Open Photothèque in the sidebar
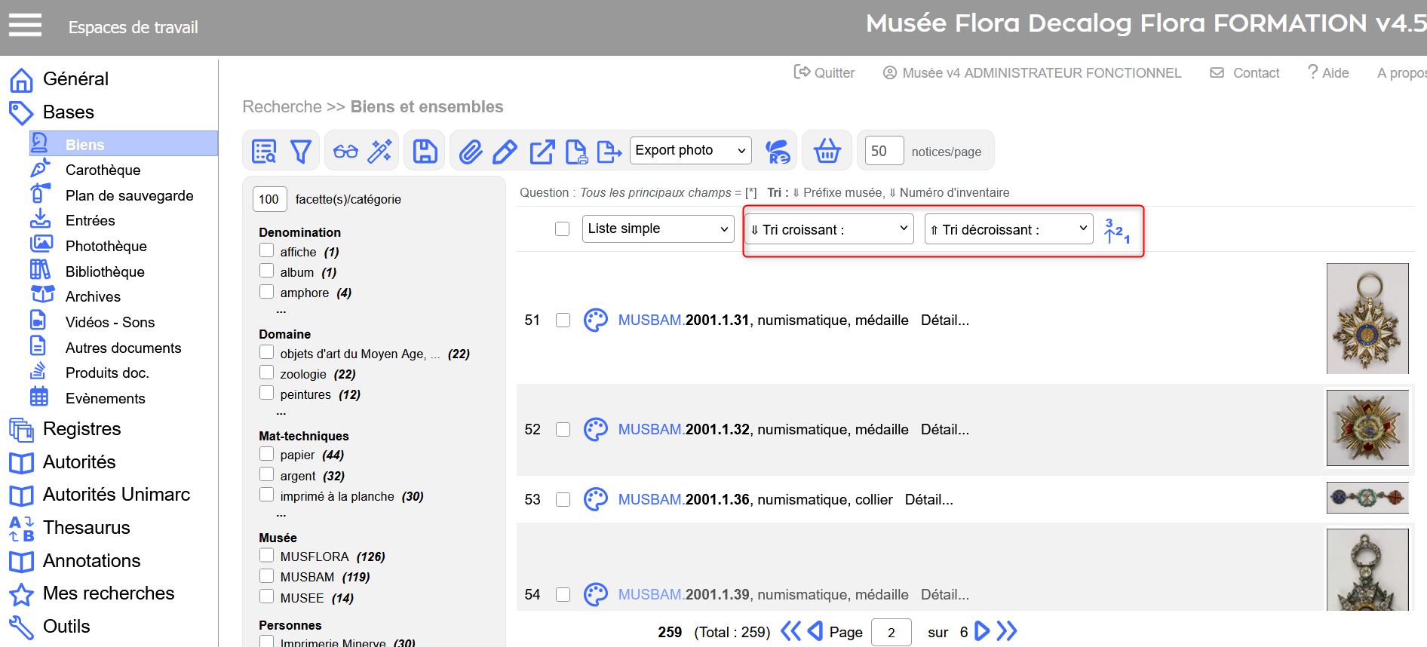Image resolution: width=1427 pixels, height=647 pixels. click(106, 246)
